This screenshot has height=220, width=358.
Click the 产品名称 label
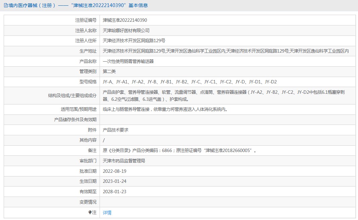[88, 61]
